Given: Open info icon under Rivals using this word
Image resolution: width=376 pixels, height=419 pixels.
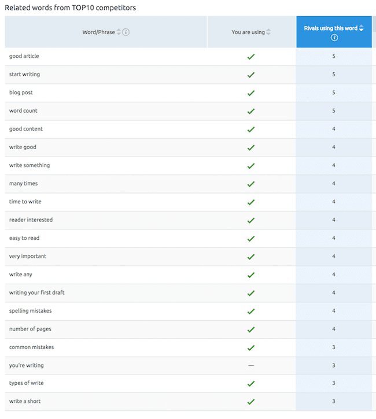Looking at the screenshot, I should pyautogui.click(x=334, y=38).
